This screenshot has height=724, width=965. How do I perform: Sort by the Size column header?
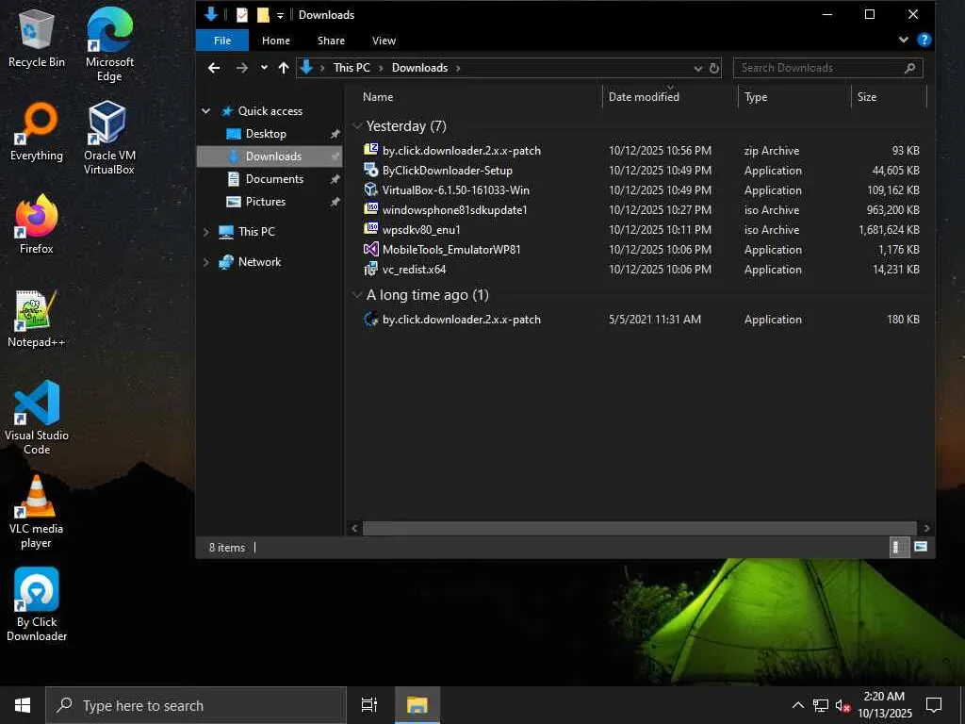(x=889, y=97)
